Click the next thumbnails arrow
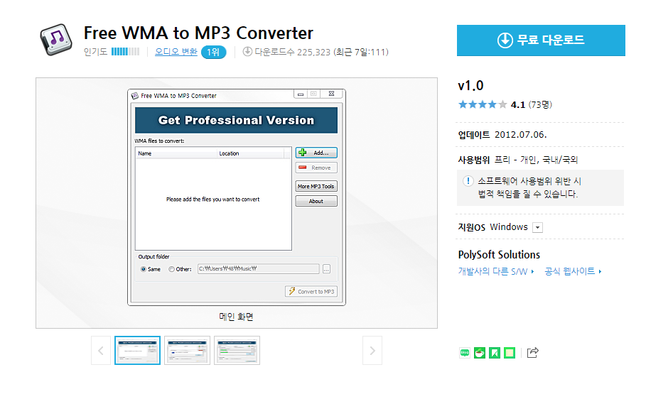The image size is (646, 399). 372,351
